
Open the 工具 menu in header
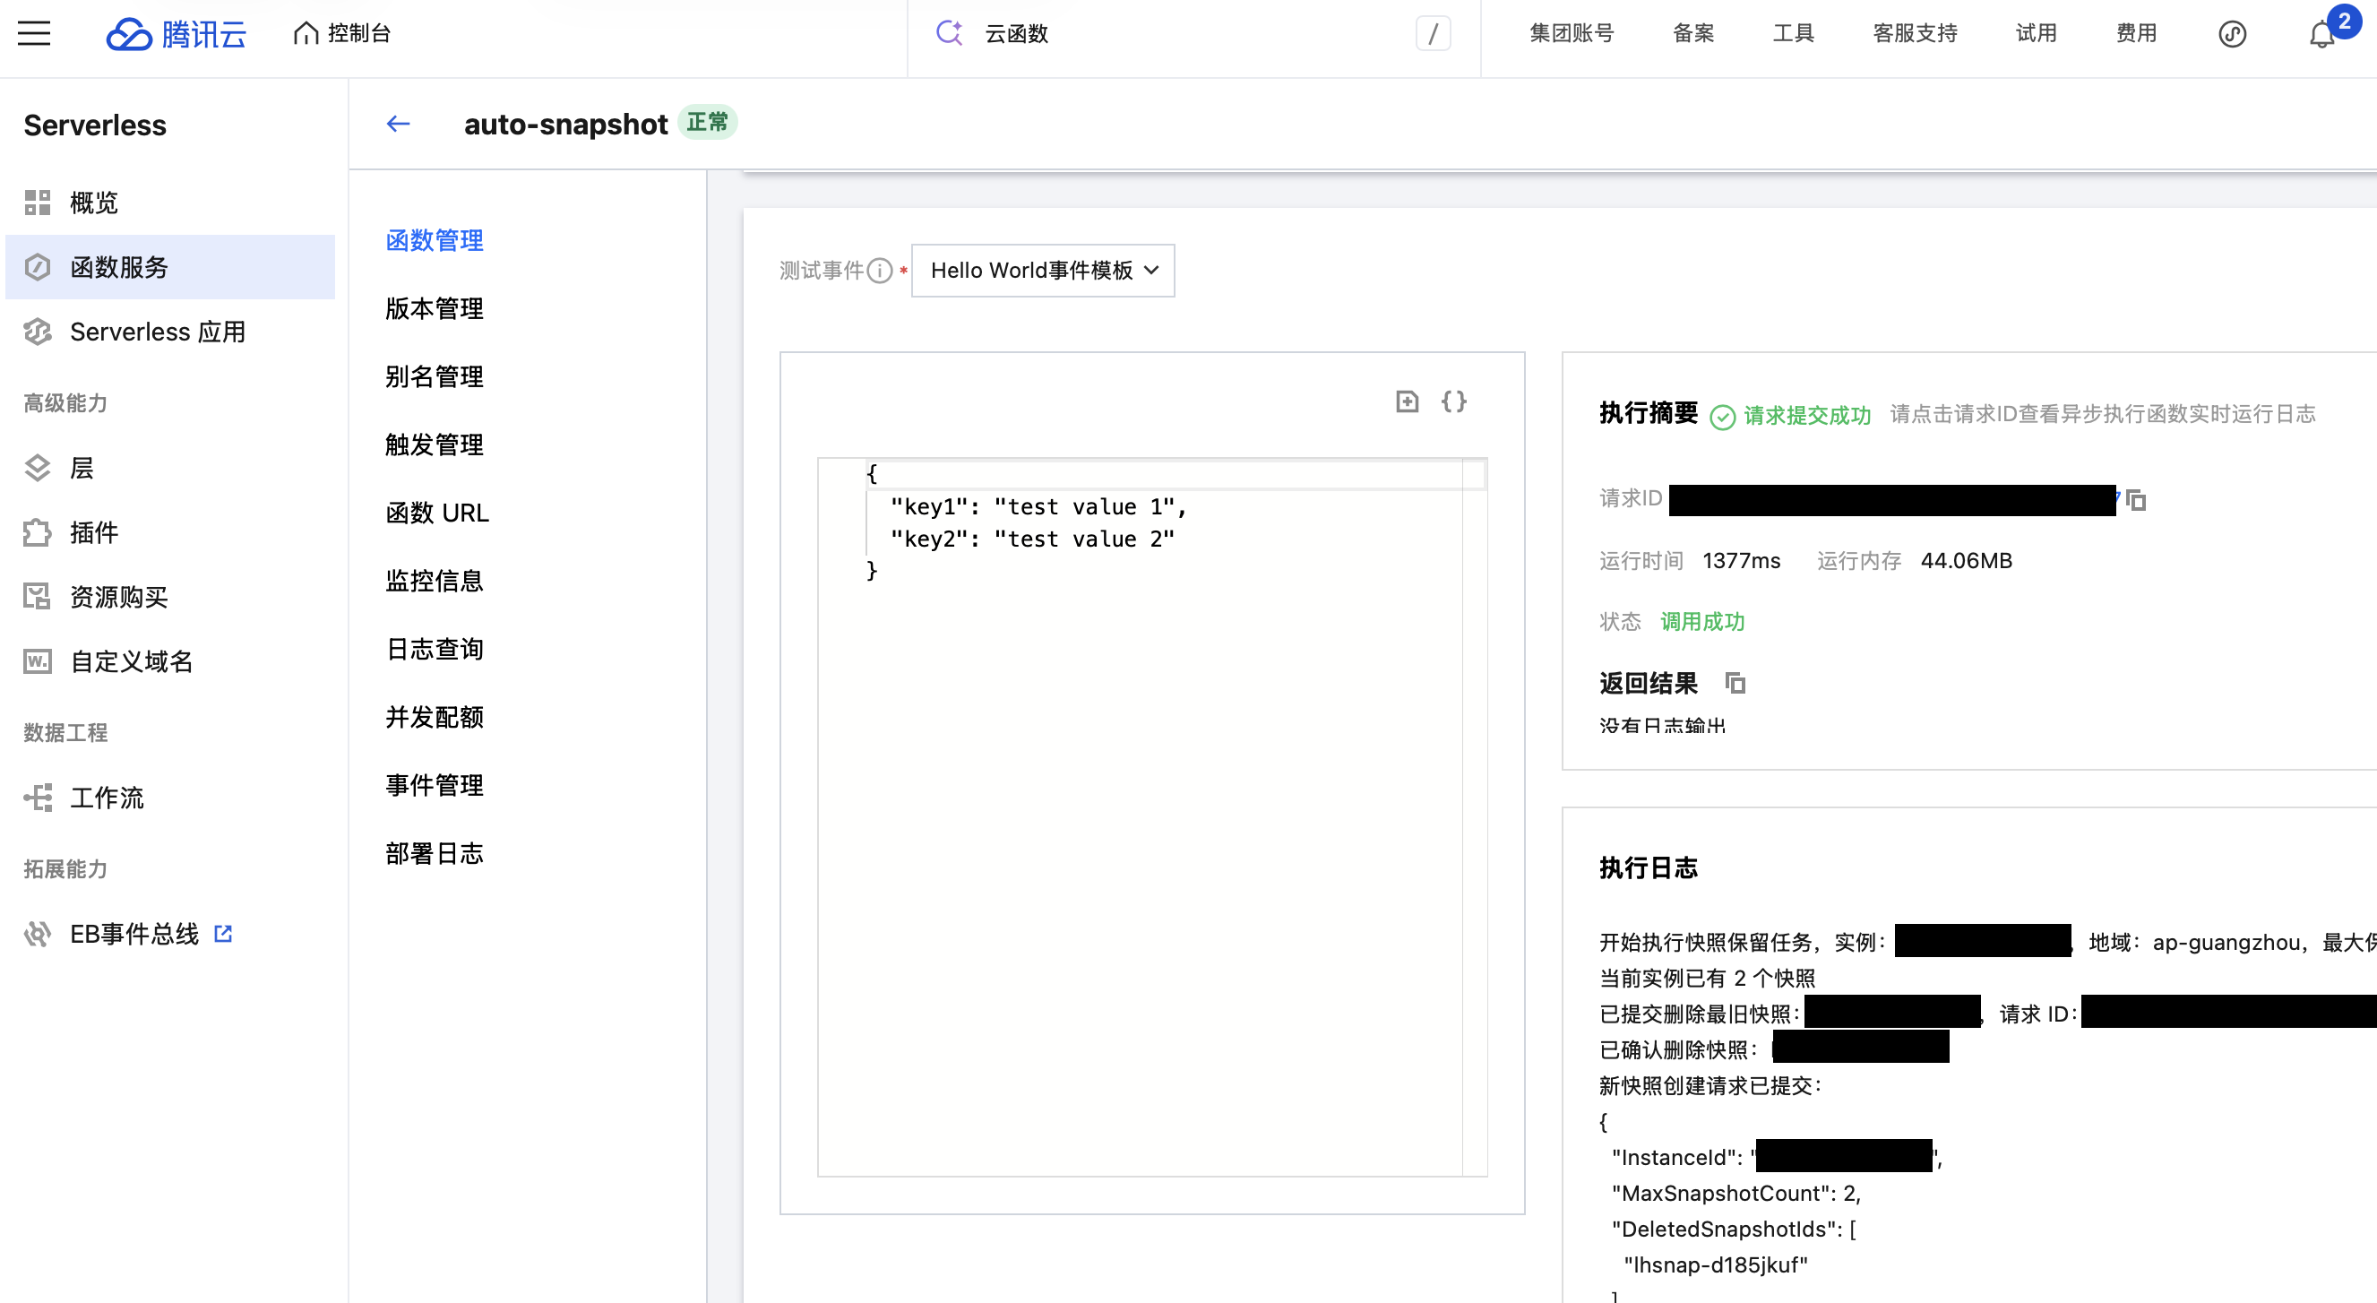(x=1793, y=33)
